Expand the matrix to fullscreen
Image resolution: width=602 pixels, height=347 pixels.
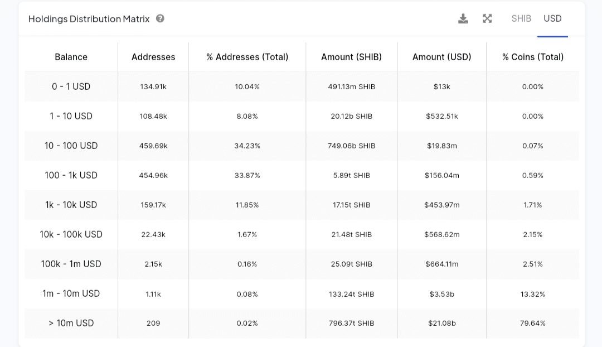click(x=487, y=19)
